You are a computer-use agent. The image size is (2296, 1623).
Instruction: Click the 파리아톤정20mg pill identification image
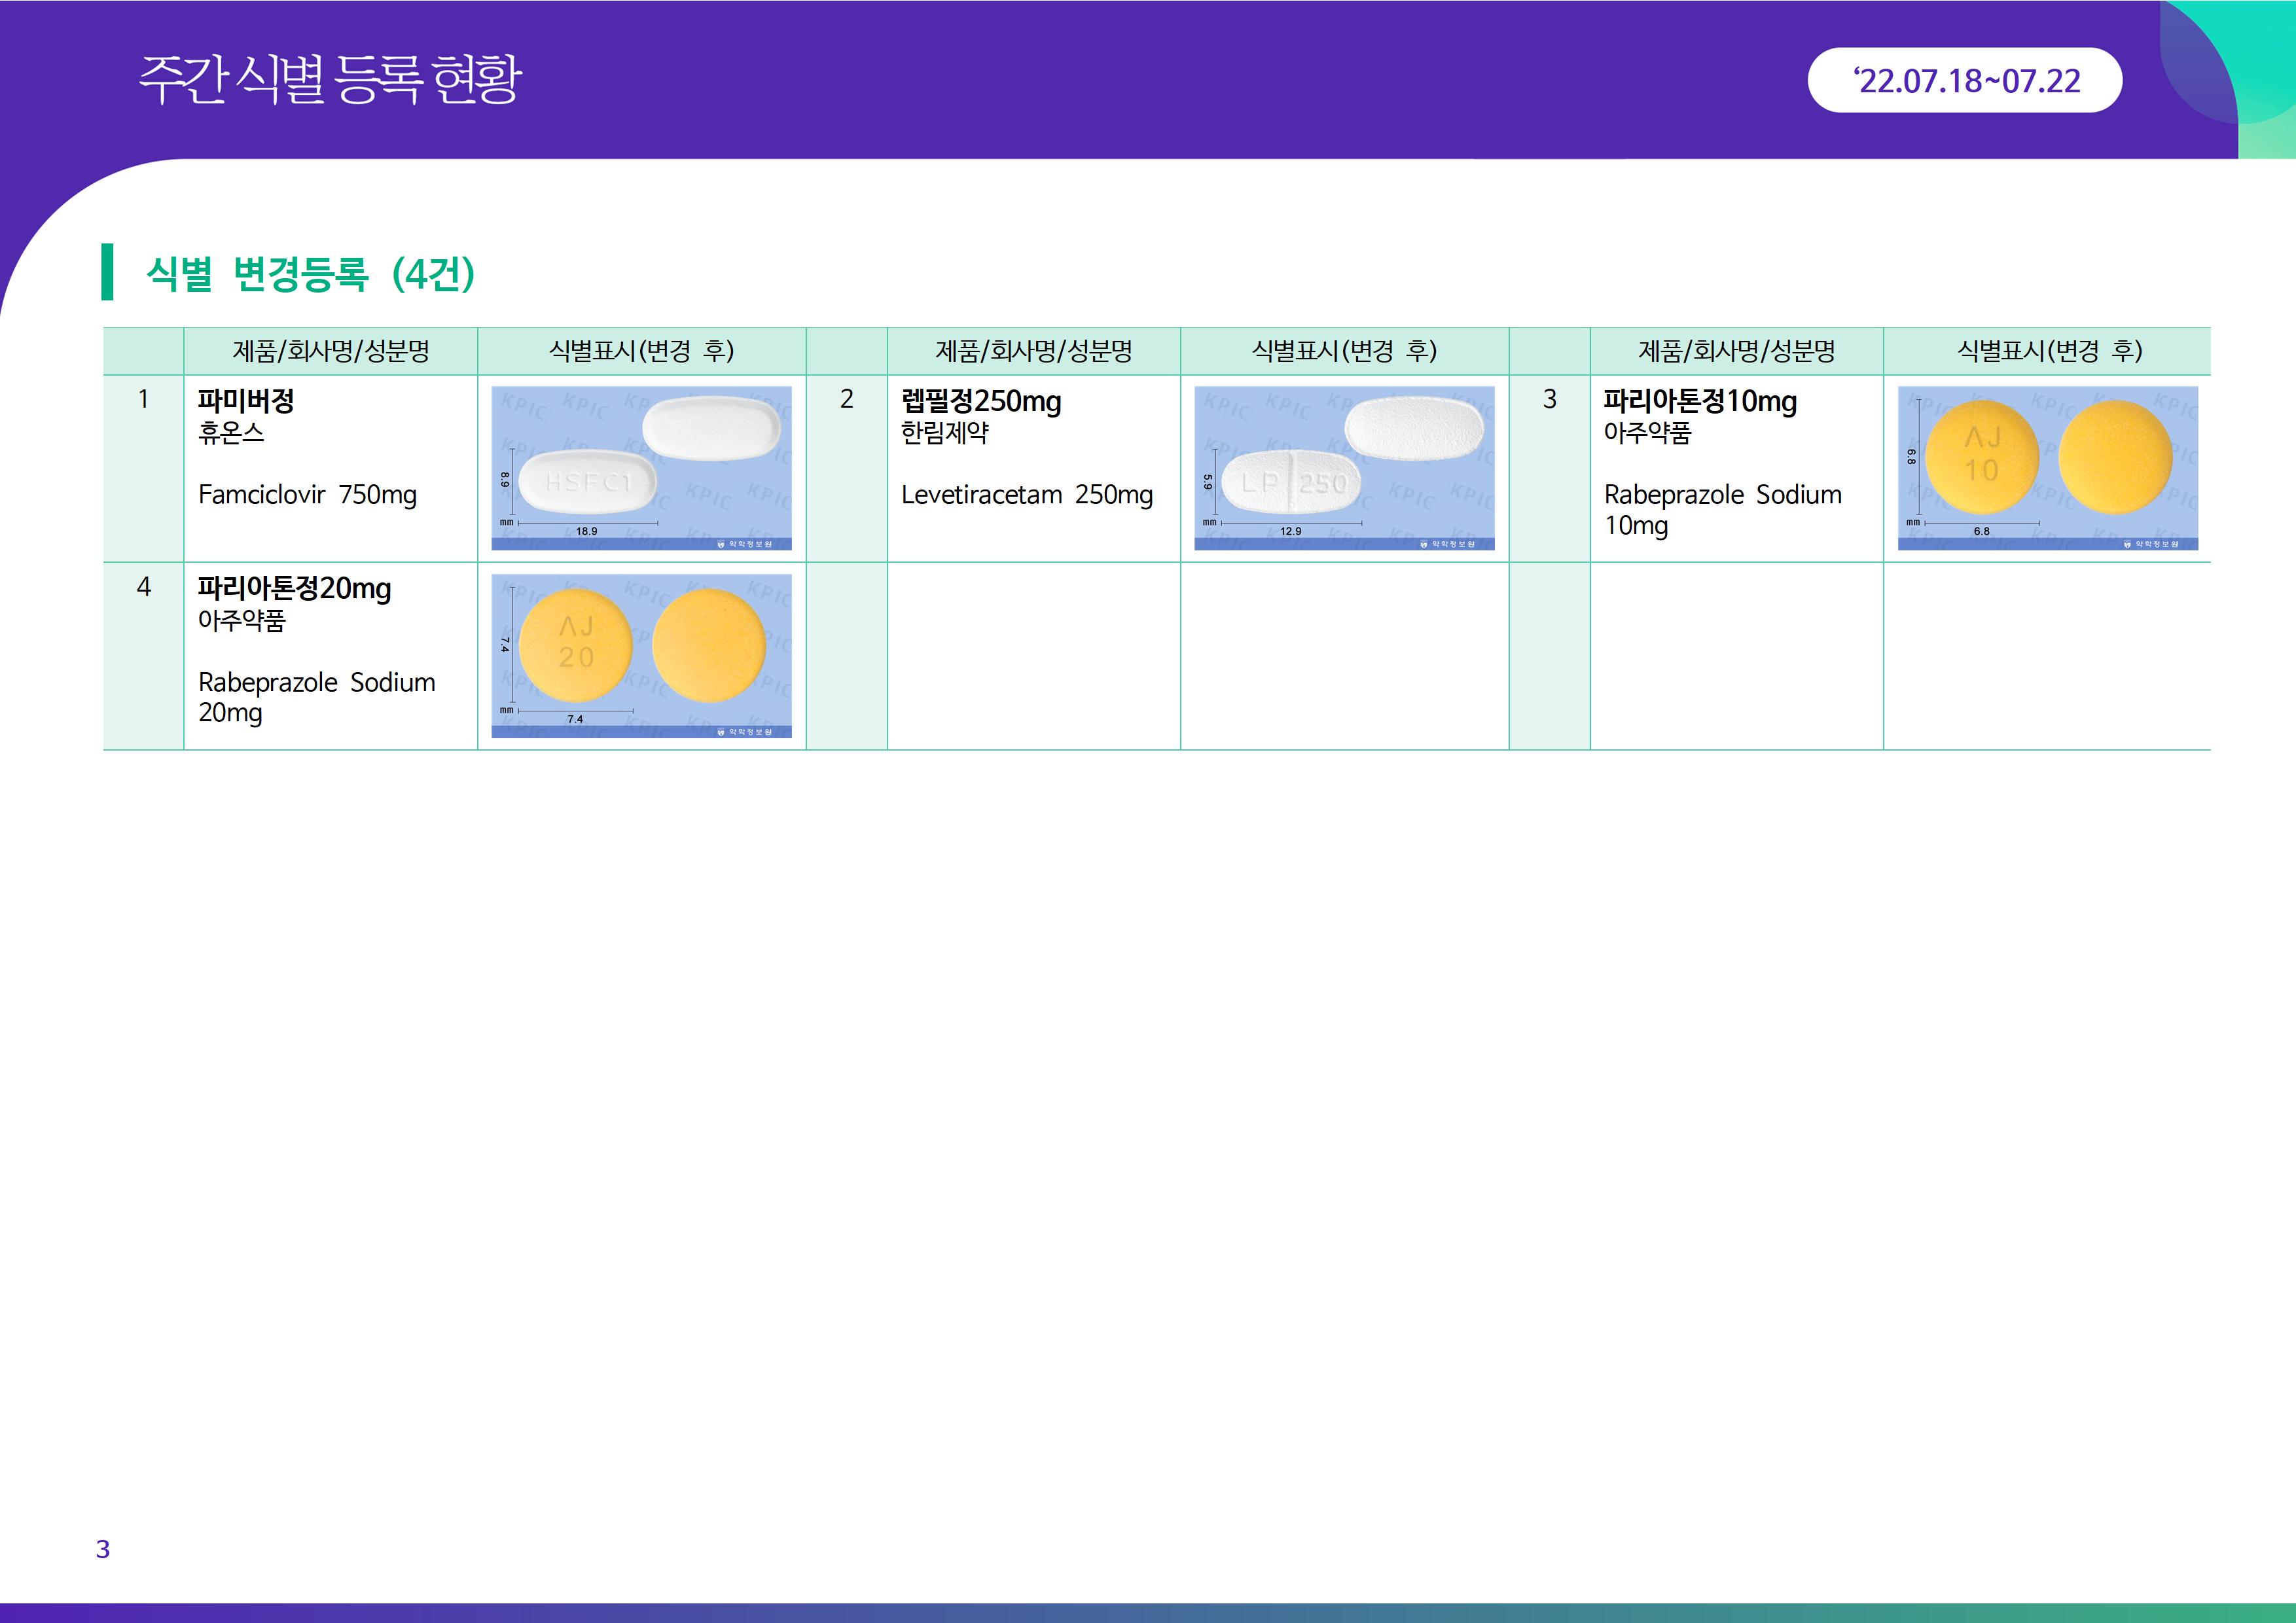[641, 656]
